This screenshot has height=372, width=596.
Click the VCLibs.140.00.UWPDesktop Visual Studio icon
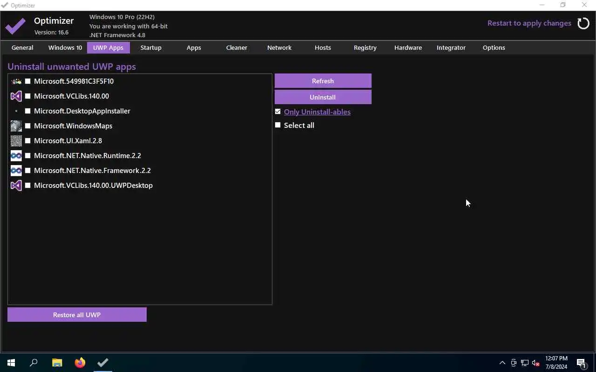pos(16,186)
